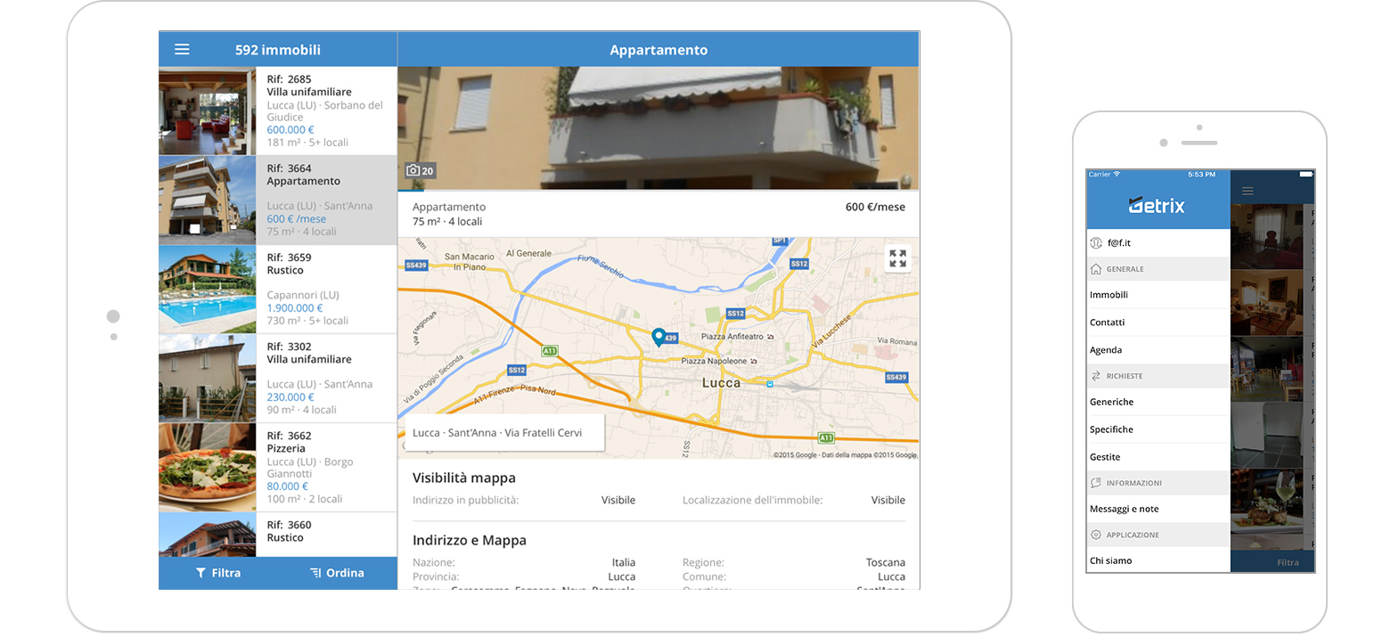Open the hamburger menu beside 592 immobili
1399x637 pixels.
182,50
